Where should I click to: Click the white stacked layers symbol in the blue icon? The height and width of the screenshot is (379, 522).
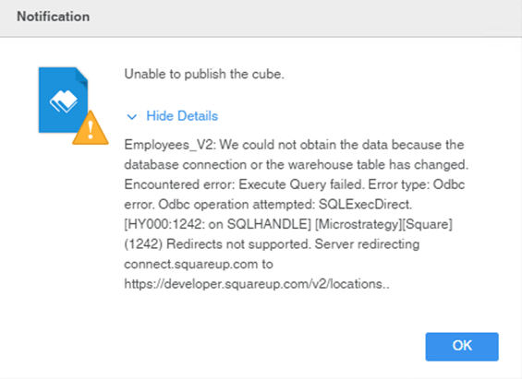(64, 101)
